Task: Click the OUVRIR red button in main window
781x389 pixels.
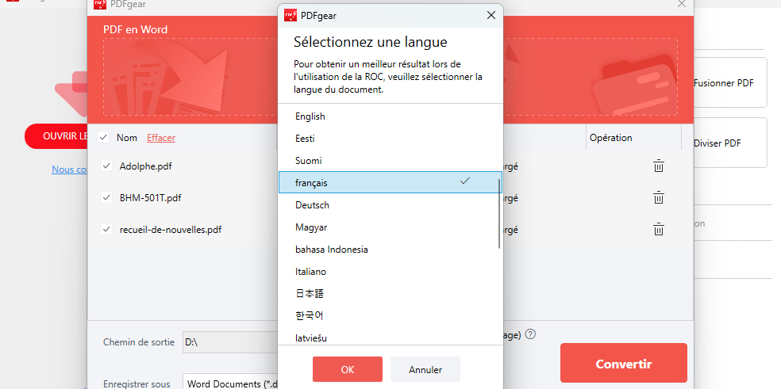Action: tap(56, 136)
